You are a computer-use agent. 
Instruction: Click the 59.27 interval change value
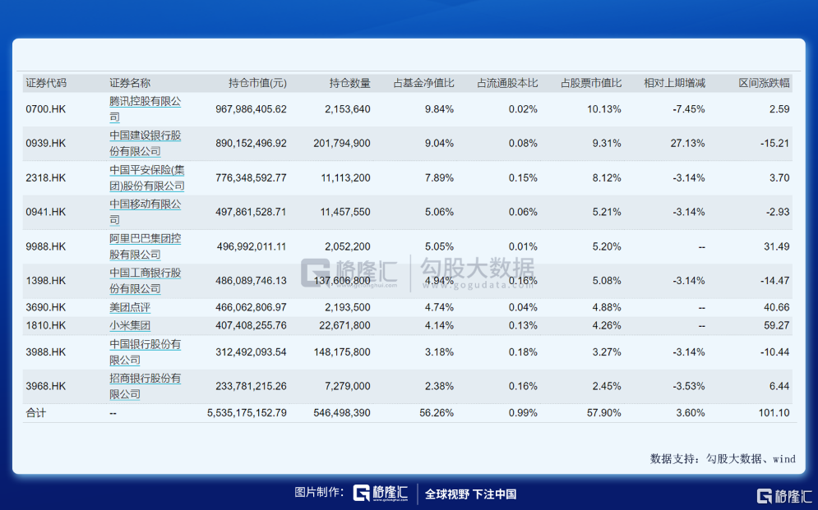[777, 325]
